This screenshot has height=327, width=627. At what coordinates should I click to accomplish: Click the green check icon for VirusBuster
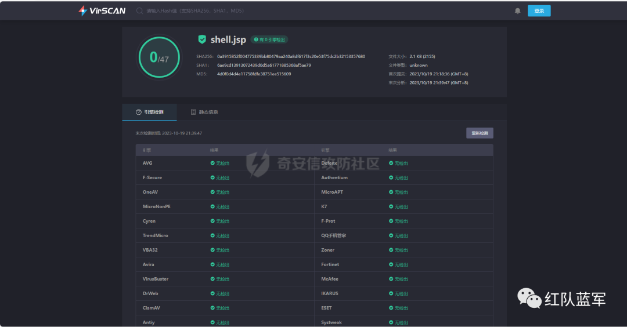pos(212,279)
